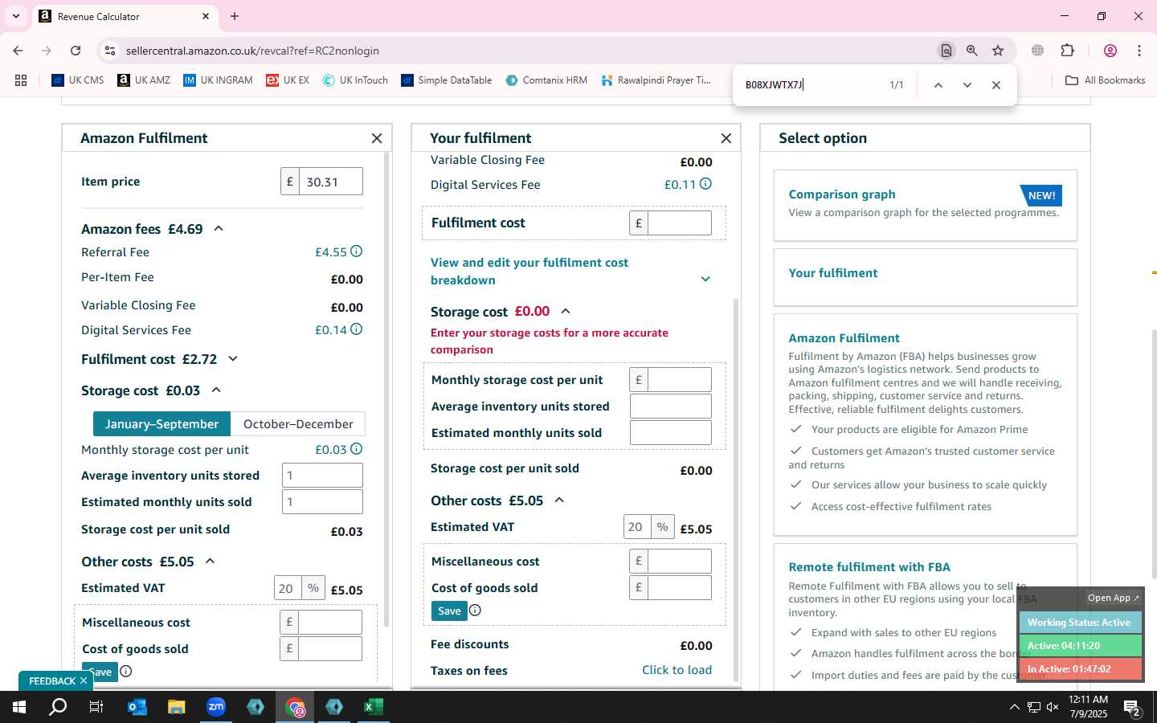Click Amazon Miscellaneous cost field
The height and width of the screenshot is (723, 1157).
(330, 622)
